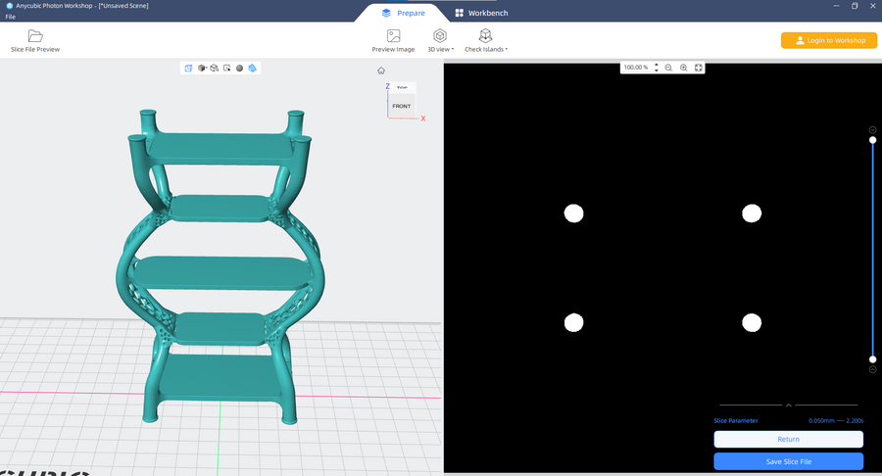Toggle the blue layered model icon
This screenshot has width=882, height=476.
(252, 69)
